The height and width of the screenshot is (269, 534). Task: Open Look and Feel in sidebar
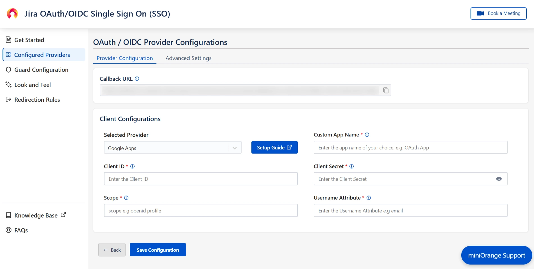[x=44, y=85]
